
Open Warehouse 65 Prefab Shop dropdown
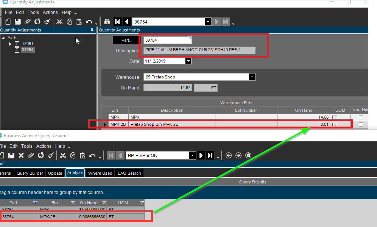pyautogui.click(x=252, y=77)
